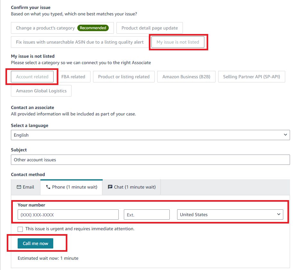Choose the FBA related category
This screenshot has height=270, width=299.
(74, 77)
